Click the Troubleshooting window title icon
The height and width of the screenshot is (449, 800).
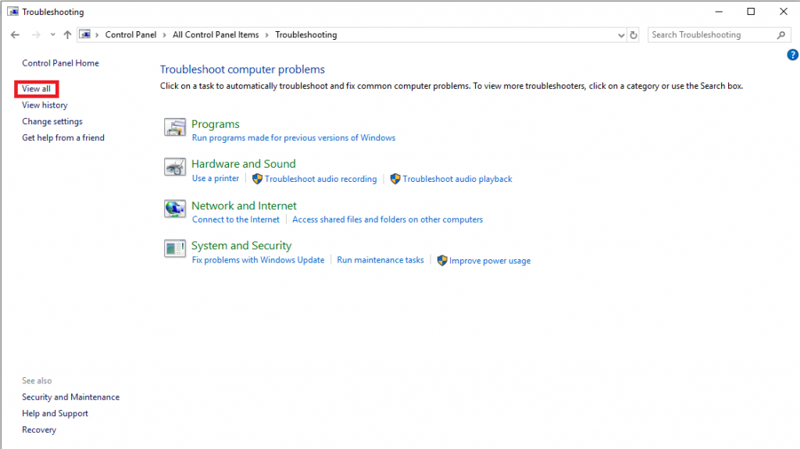pos(12,11)
